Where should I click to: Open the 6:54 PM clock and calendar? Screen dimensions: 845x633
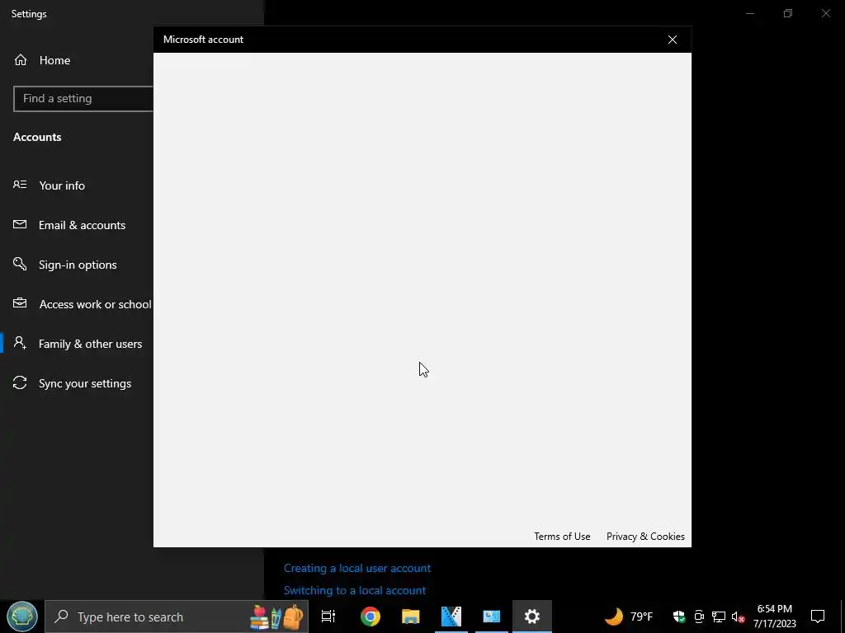point(774,617)
